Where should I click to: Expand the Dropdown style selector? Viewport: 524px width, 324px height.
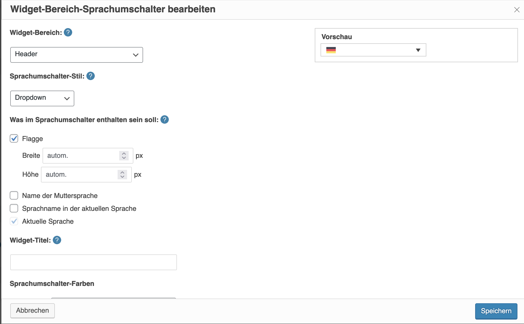pyautogui.click(x=42, y=98)
